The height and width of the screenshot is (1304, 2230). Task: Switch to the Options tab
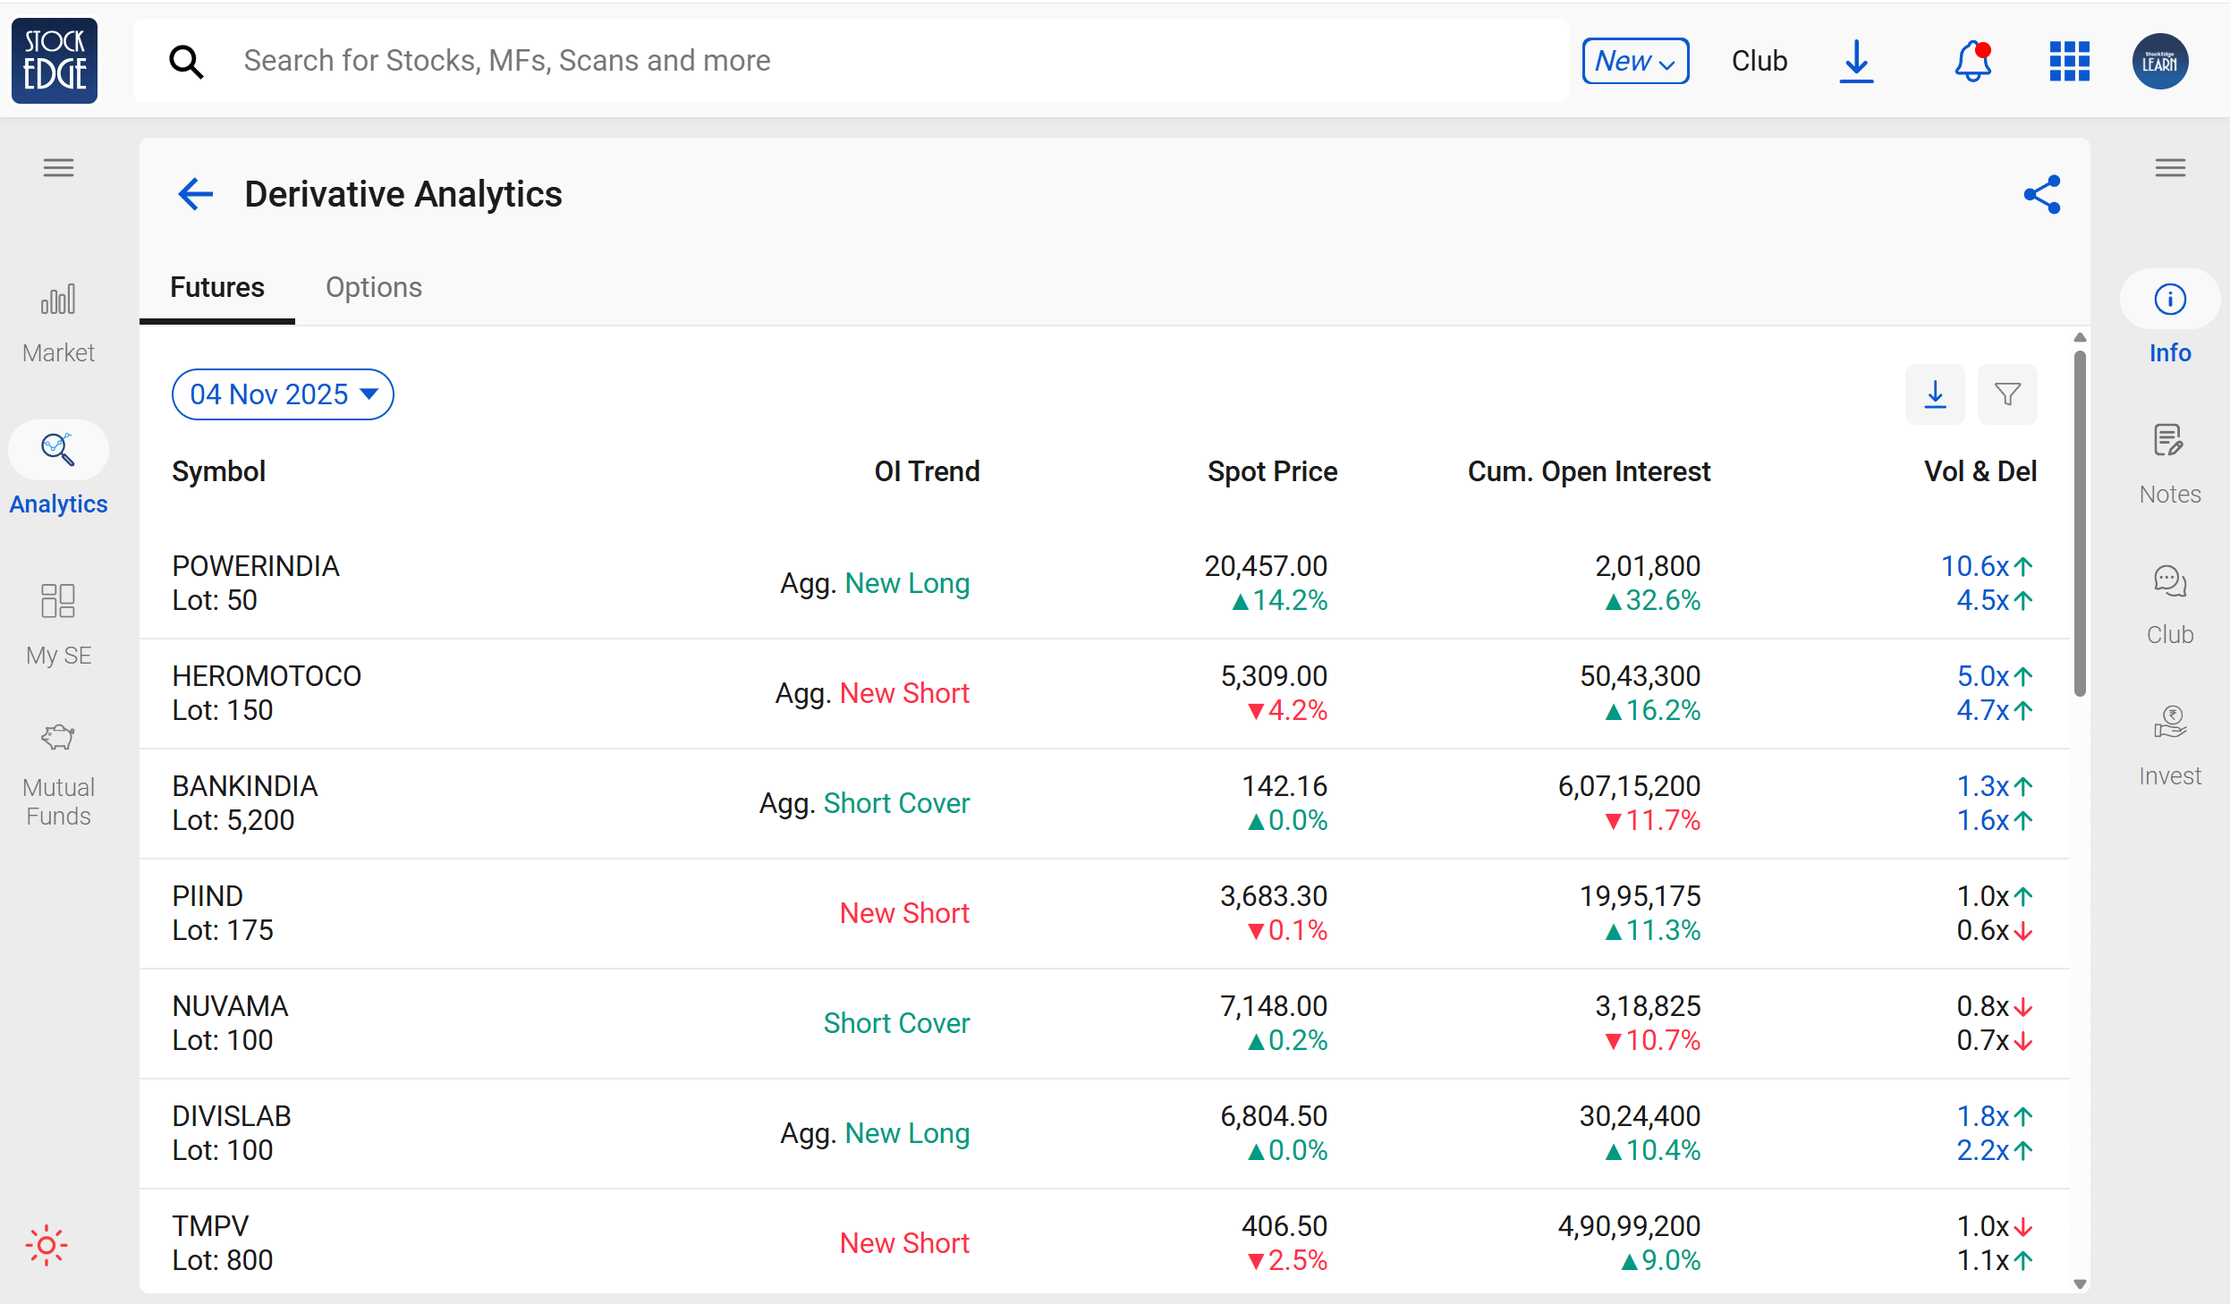click(x=373, y=288)
